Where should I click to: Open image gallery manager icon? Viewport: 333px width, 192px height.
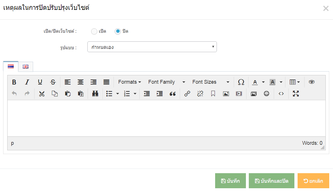253,94
